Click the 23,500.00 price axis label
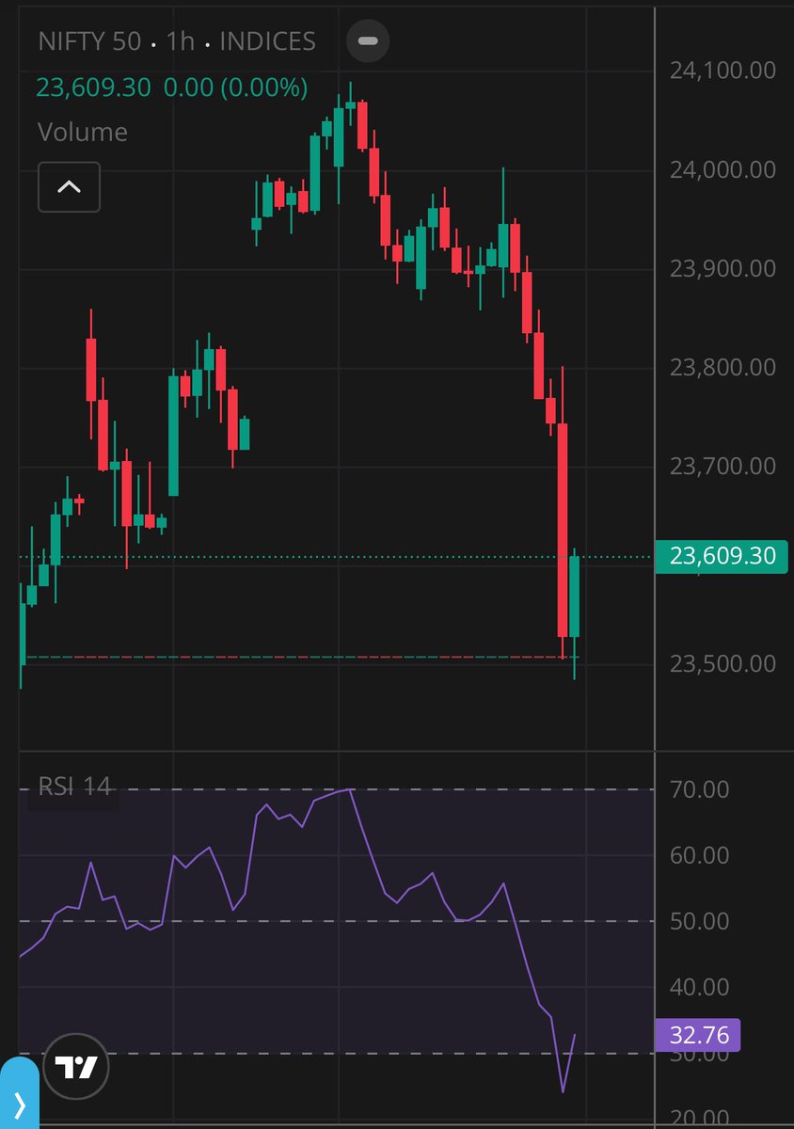Image resolution: width=794 pixels, height=1129 pixels. [723, 663]
